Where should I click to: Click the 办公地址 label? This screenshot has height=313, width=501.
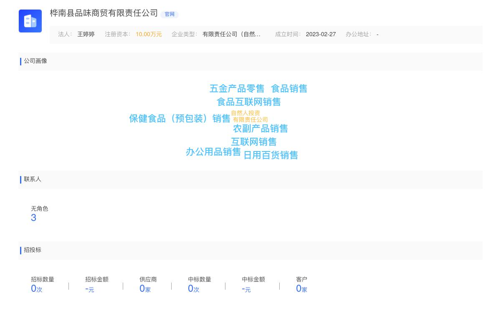pyautogui.click(x=358, y=35)
